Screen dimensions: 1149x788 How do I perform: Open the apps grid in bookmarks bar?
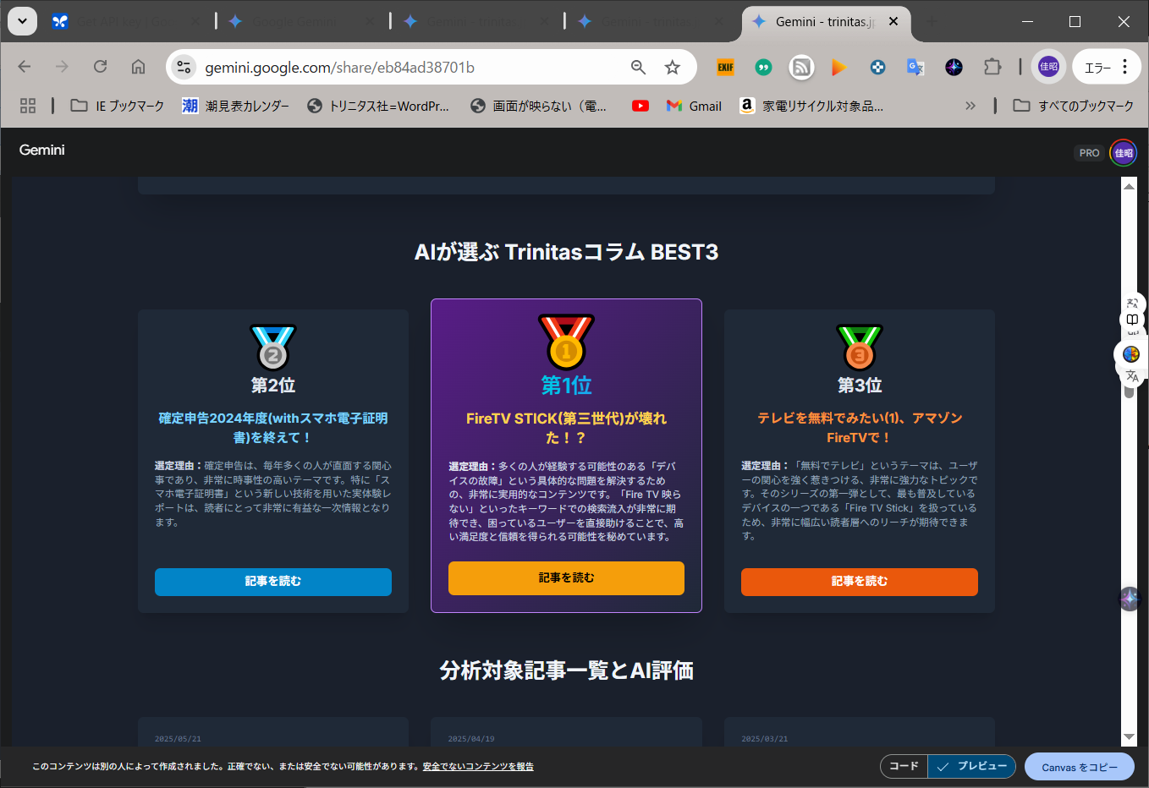tap(28, 106)
